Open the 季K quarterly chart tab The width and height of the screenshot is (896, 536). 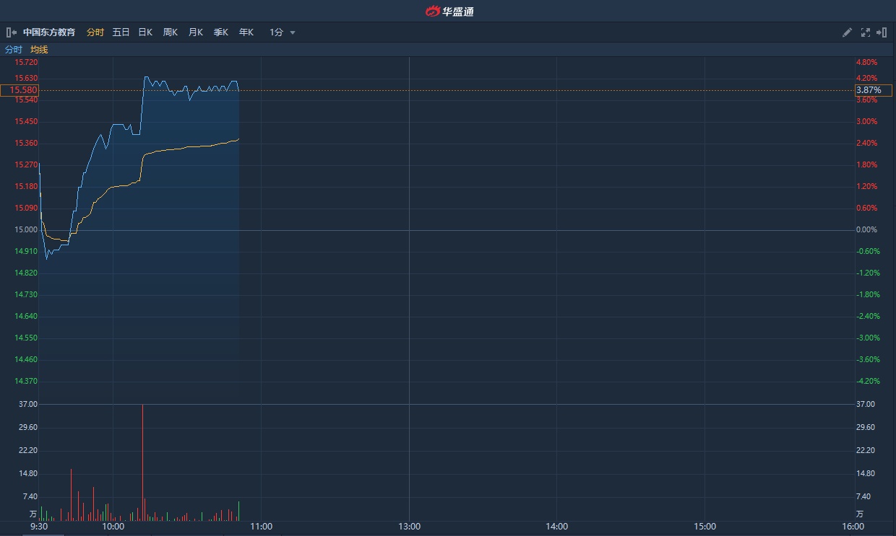coord(221,32)
